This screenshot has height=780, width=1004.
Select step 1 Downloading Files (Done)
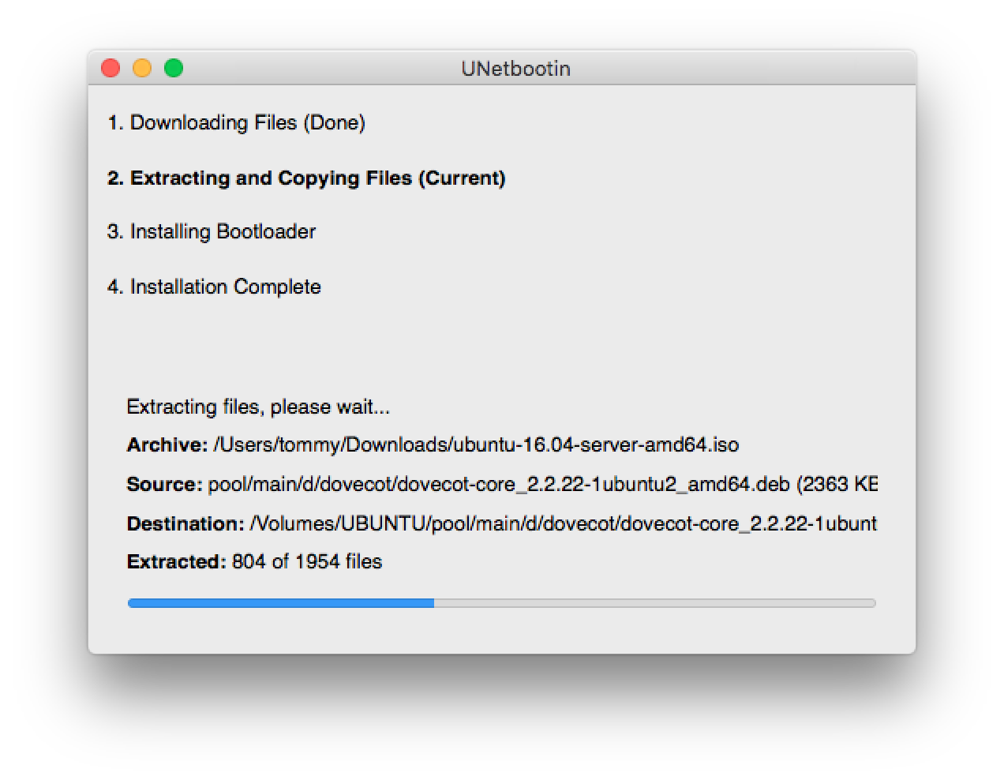click(x=236, y=123)
